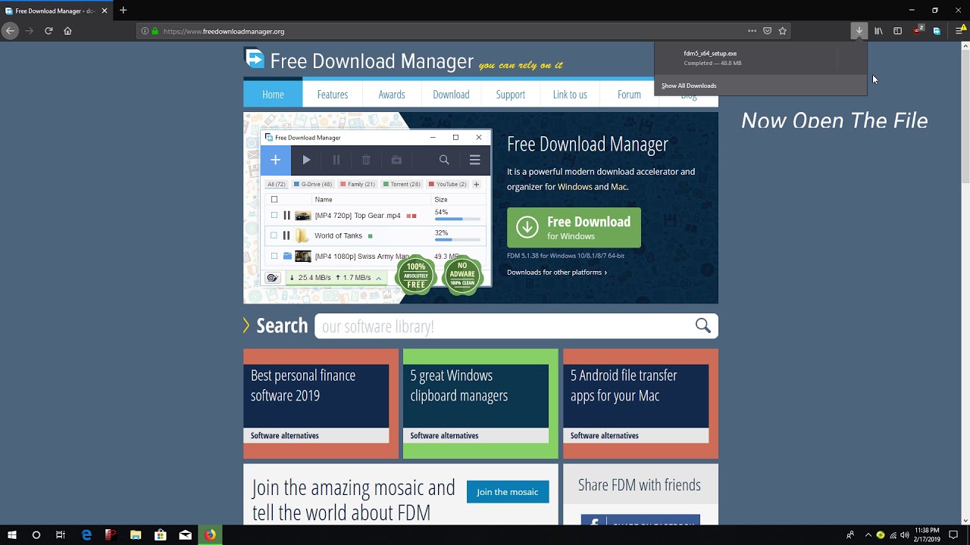Image resolution: width=970 pixels, height=545 pixels.
Task: Open the page actions three-dot menu
Action: coord(752,31)
